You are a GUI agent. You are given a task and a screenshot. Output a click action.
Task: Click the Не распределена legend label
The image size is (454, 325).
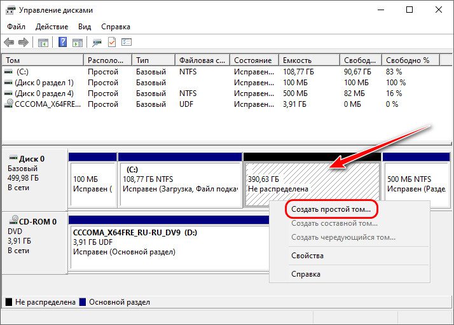pyautogui.click(x=45, y=302)
